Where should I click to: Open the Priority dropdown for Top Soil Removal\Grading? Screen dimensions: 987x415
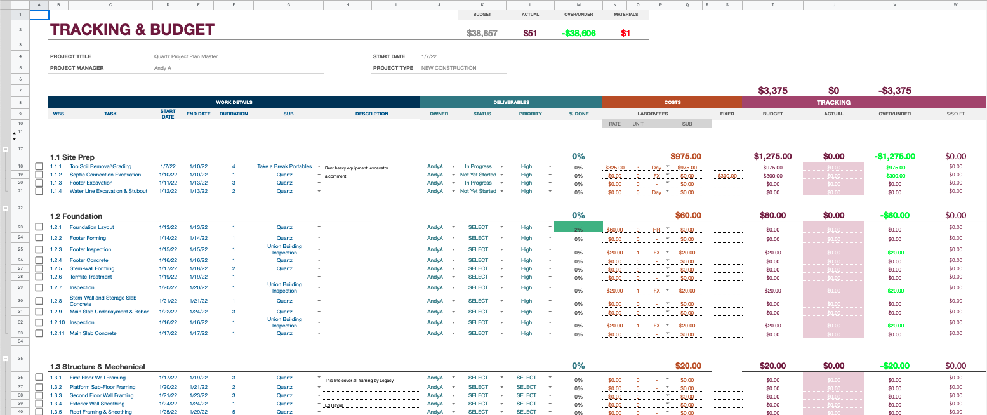click(550, 166)
